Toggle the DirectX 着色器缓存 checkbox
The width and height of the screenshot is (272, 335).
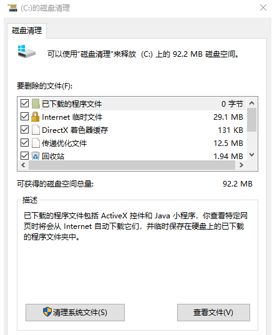[x=24, y=130]
